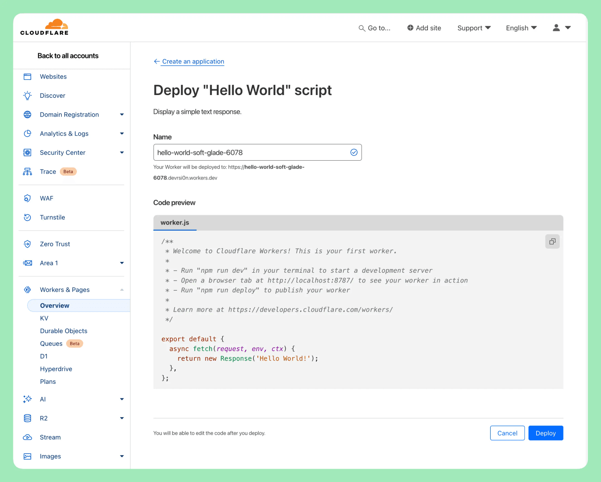Select the Stream icon in the sidebar
Viewport: 601px width, 482px height.
click(27, 437)
